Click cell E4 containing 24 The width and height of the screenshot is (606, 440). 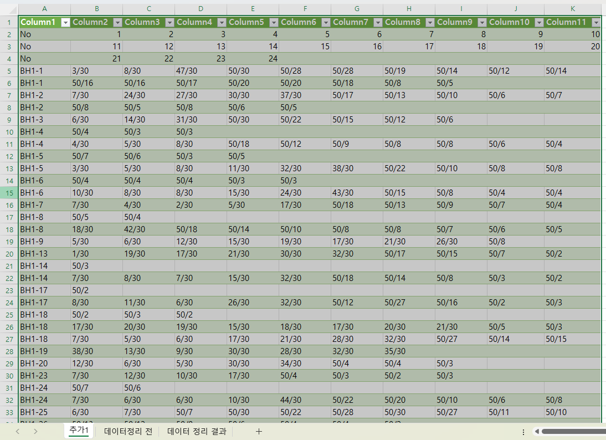click(253, 59)
